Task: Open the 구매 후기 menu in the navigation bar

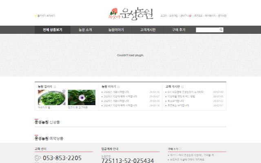Action: pos(179,30)
